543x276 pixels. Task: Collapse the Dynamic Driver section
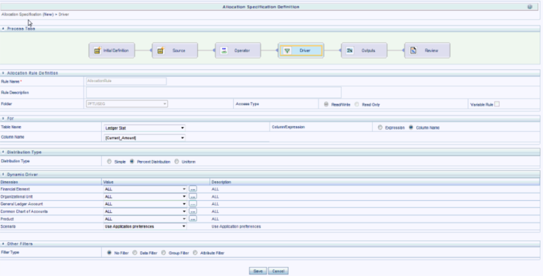coord(3,175)
